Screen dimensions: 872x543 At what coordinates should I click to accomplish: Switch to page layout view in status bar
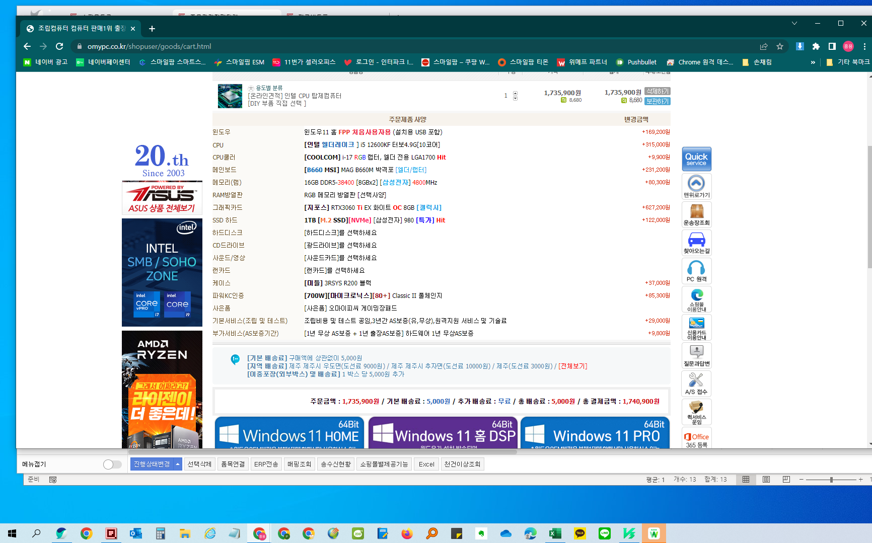click(766, 480)
